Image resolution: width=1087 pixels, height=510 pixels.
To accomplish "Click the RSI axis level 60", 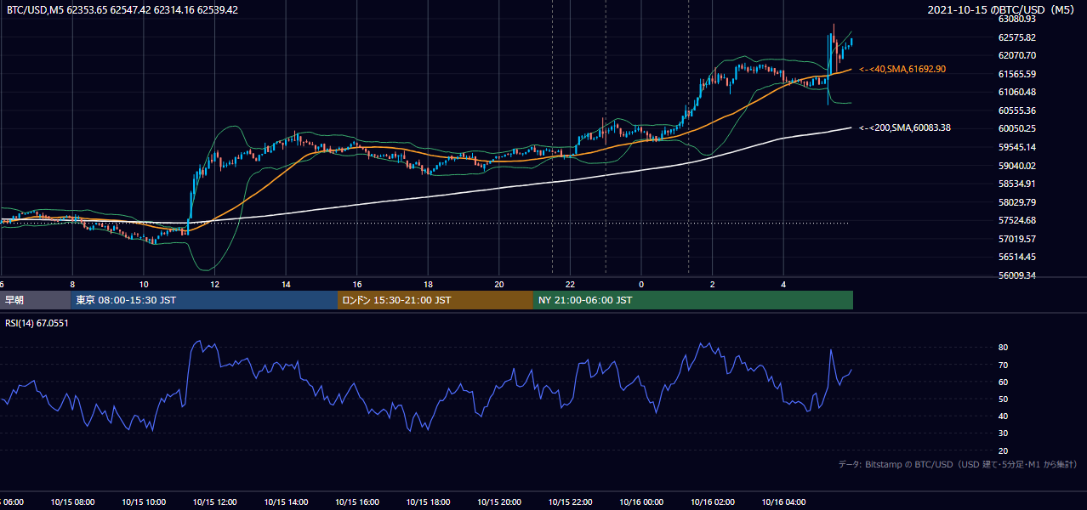I will coord(1003,382).
